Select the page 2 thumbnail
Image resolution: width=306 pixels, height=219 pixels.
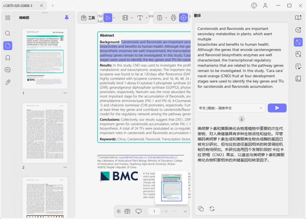click(45, 133)
